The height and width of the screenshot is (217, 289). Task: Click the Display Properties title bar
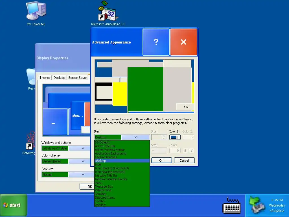(63, 58)
